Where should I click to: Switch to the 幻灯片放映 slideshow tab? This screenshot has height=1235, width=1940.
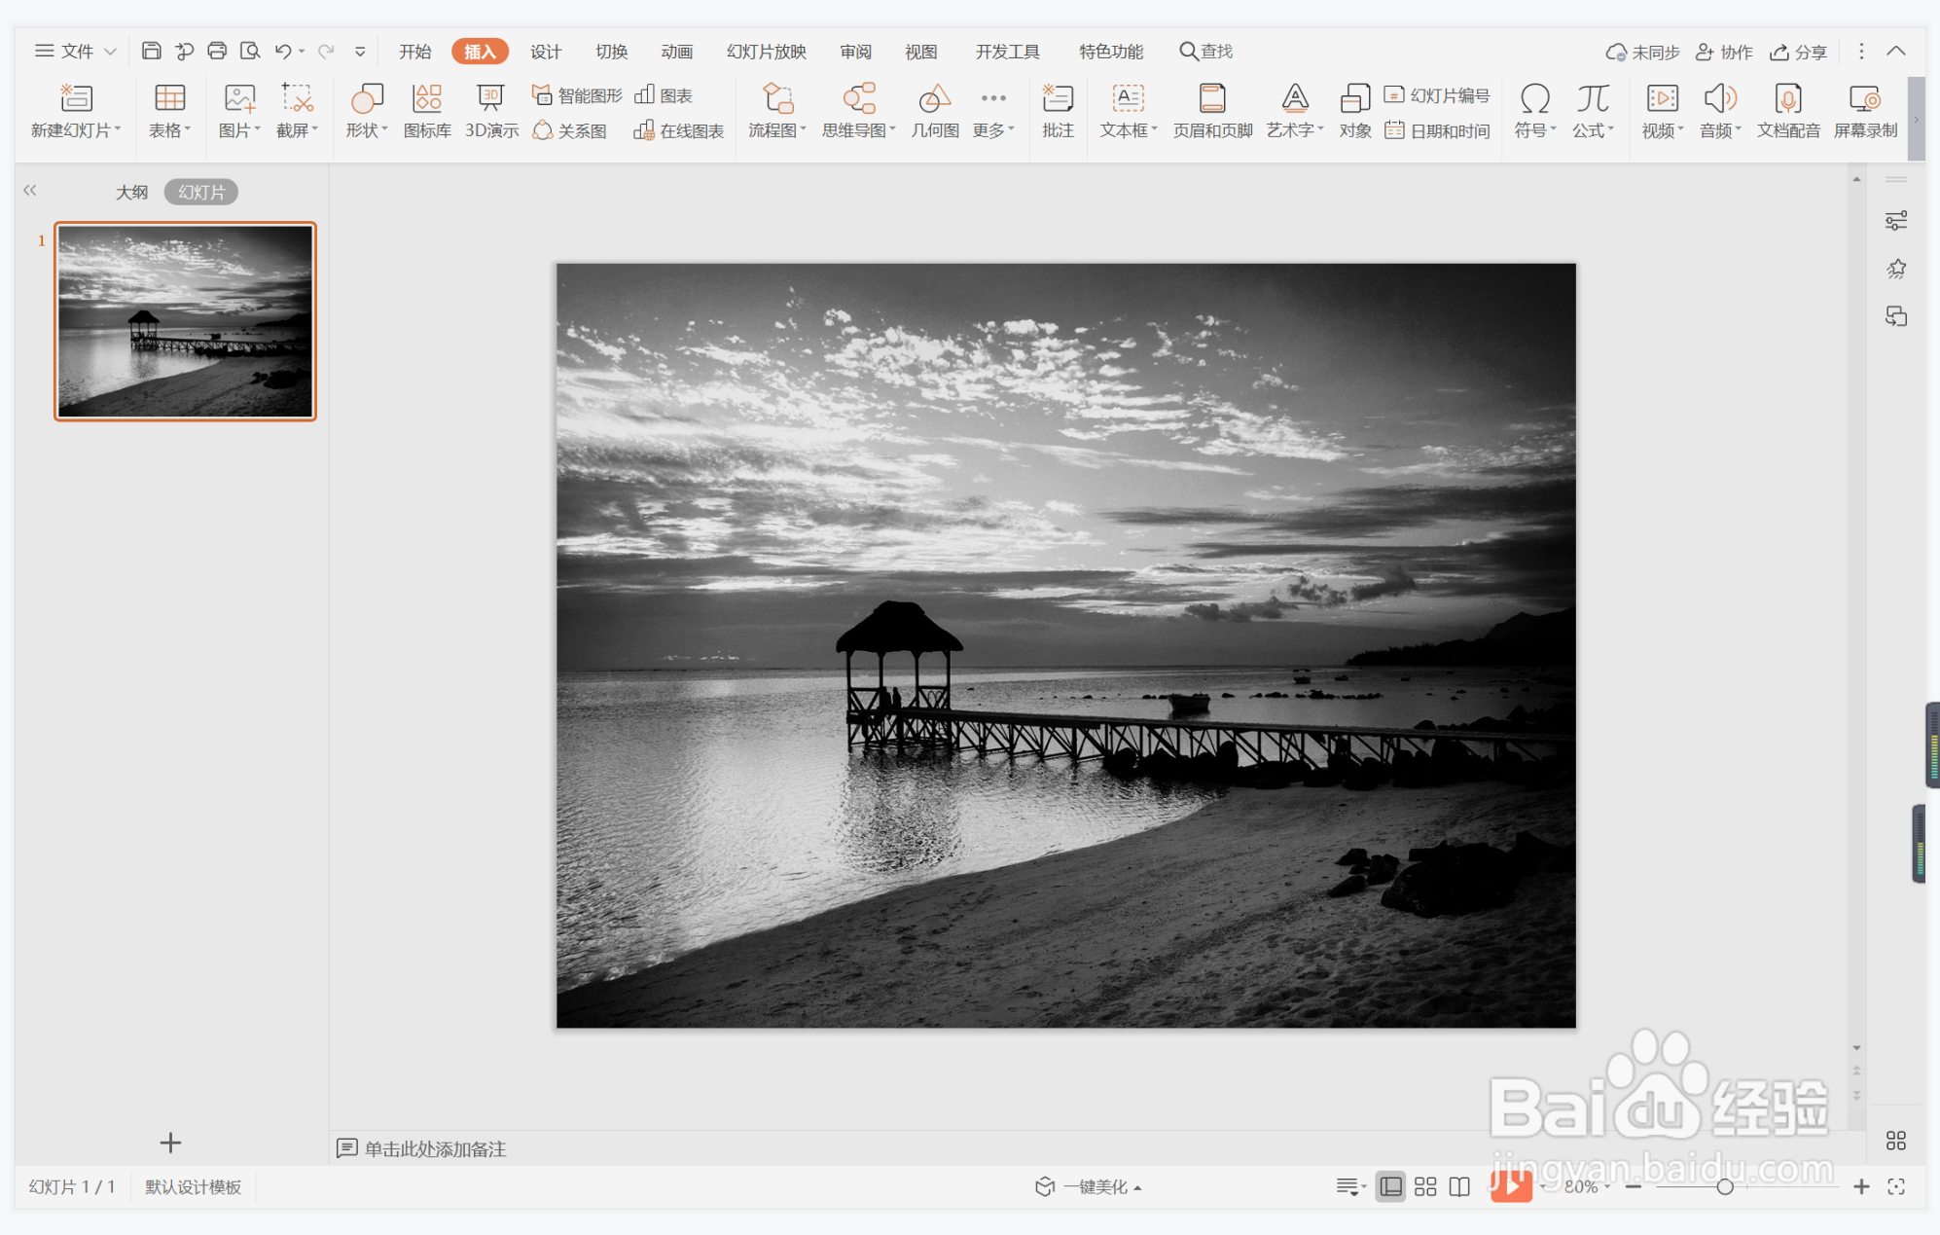[x=767, y=52]
